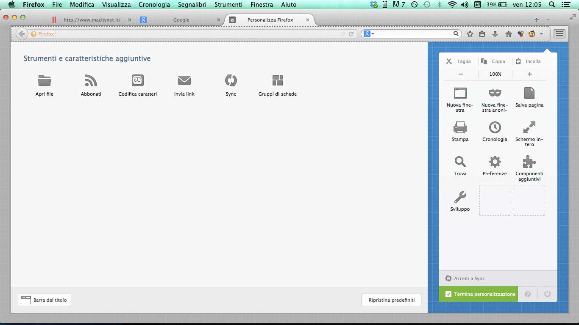The image size is (579, 325).
Task: Select the Sviluppo wrench icon
Action: [460, 197]
